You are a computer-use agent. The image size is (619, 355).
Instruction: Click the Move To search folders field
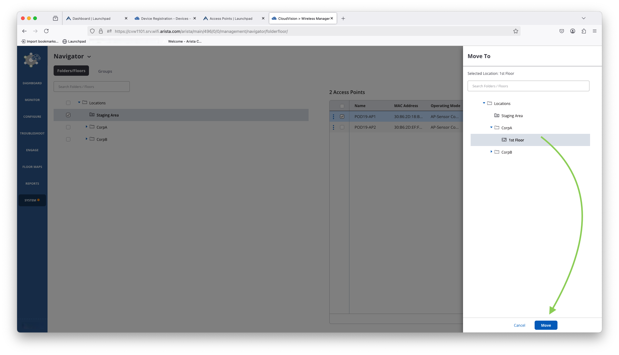528,86
